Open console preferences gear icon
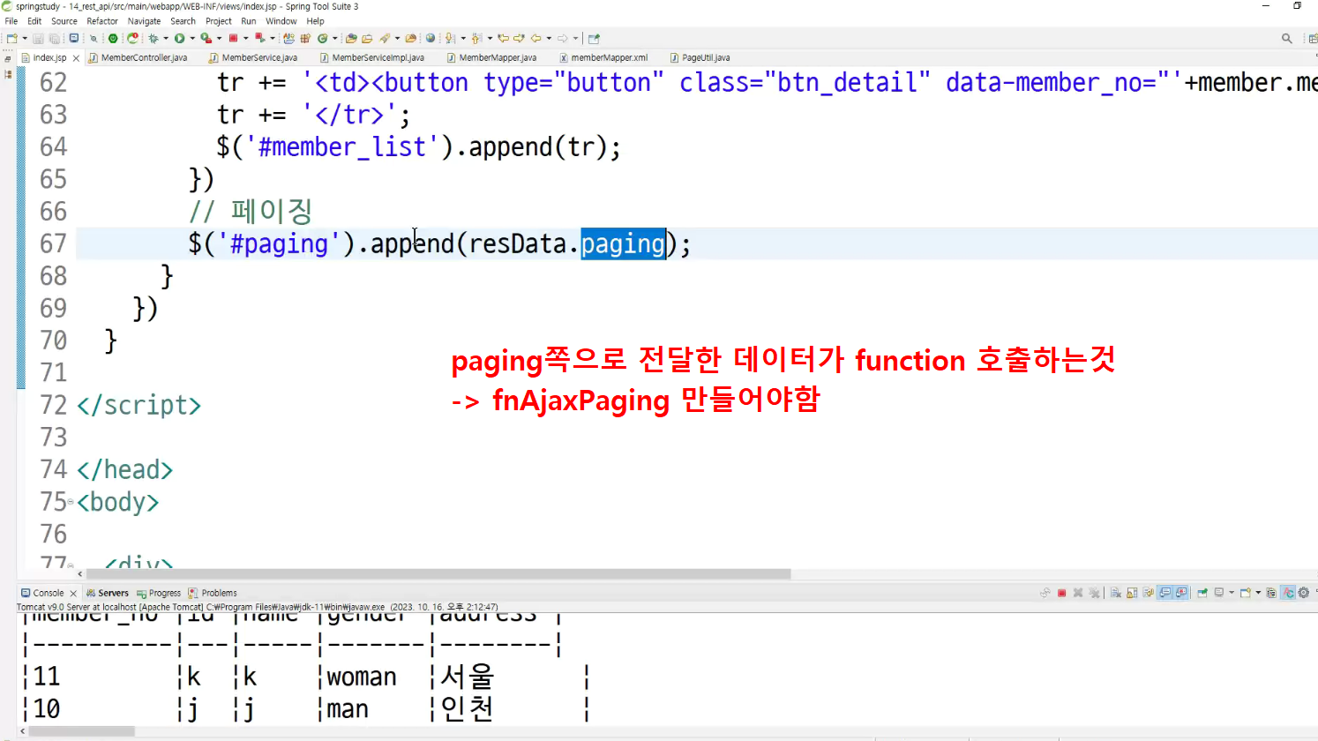 pos(1304,593)
